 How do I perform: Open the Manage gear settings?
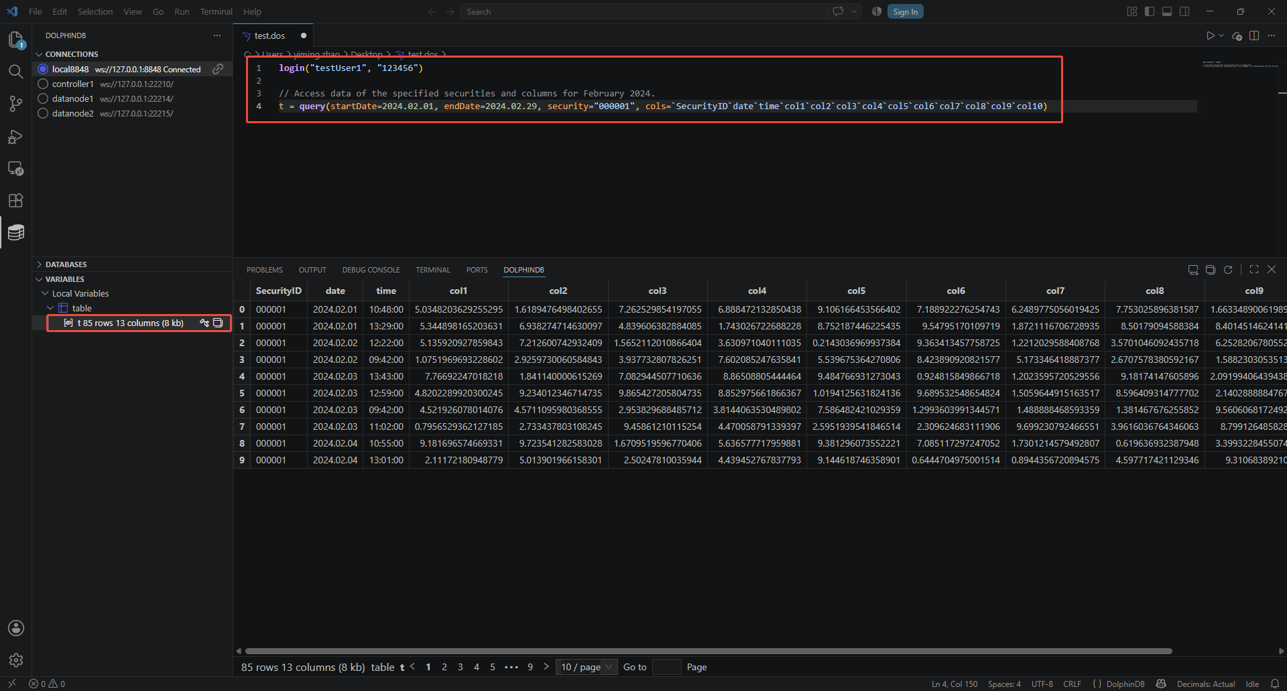16,660
